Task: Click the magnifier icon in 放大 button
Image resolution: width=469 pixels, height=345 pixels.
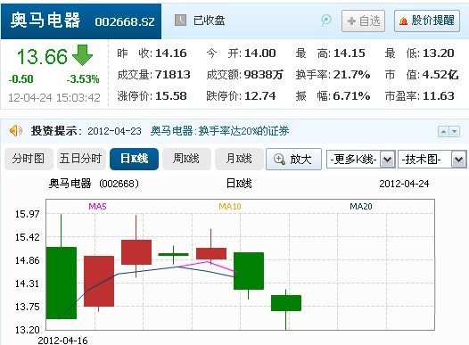Action: pos(279,159)
